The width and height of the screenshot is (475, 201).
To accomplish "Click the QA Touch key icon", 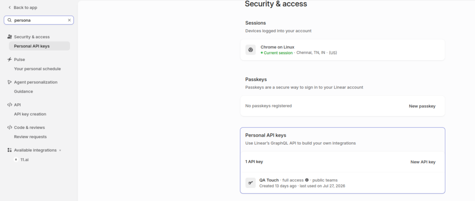I will click(250, 183).
